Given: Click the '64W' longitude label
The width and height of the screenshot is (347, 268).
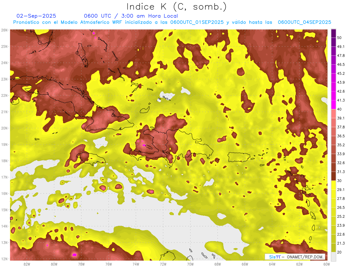Looking at the screenshot, I should click(x=272, y=264).
